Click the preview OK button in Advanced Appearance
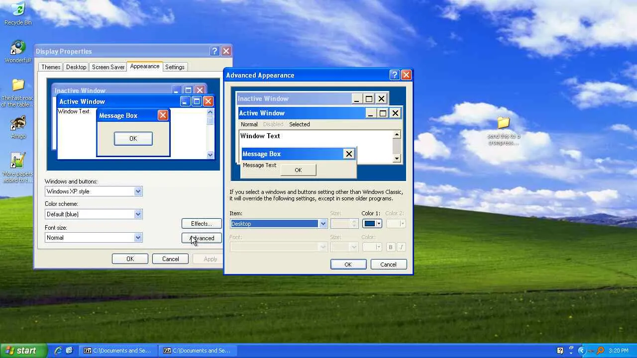The image size is (637, 358). (298, 170)
